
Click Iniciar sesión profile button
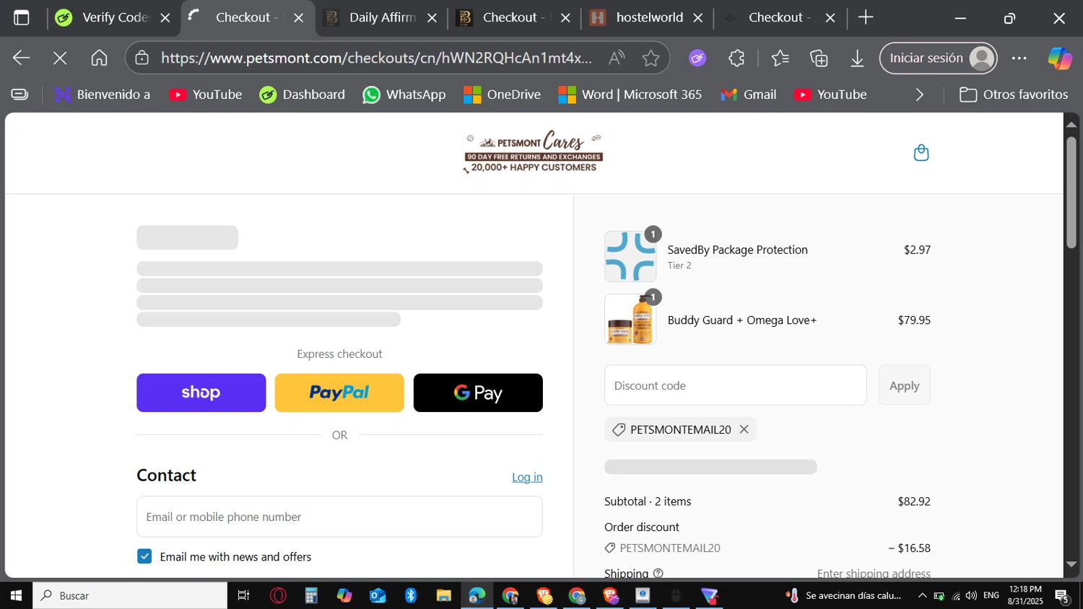[x=938, y=58]
